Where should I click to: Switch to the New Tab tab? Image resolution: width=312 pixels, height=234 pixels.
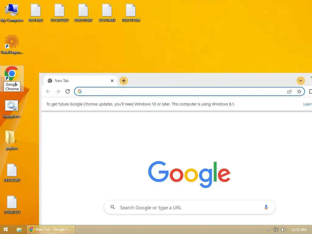(x=80, y=81)
